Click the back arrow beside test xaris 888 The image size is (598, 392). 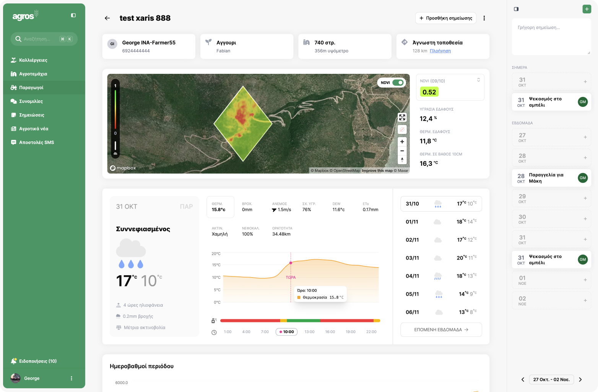[107, 18]
